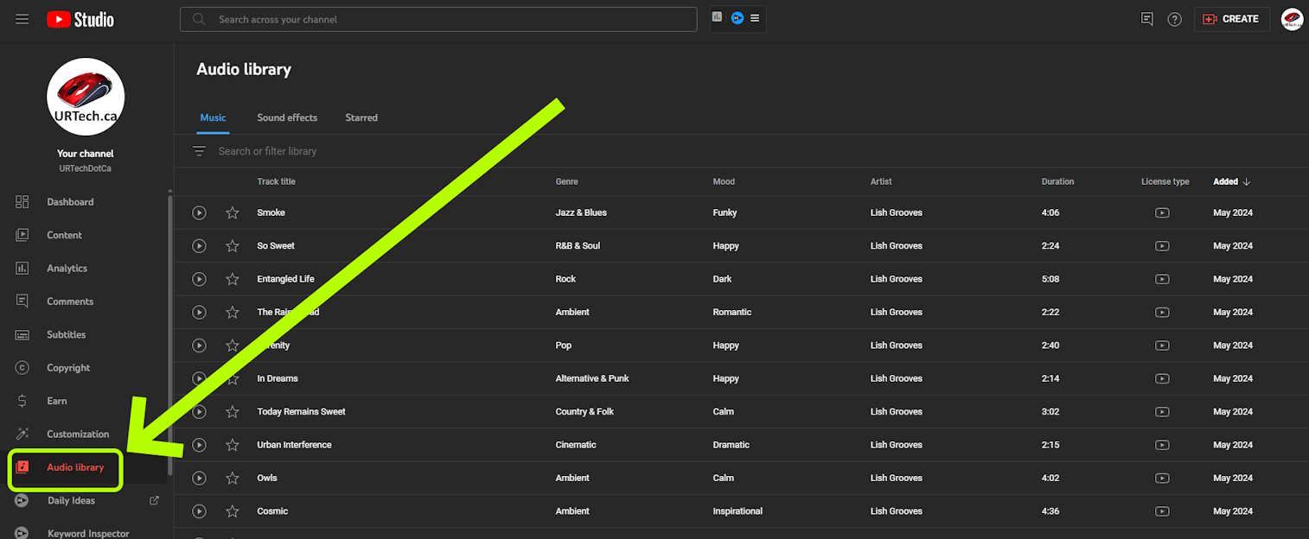Go to Dashboard in sidebar
The height and width of the screenshot is (539, 1309).
pyautogui.click(x=70, y=202)
